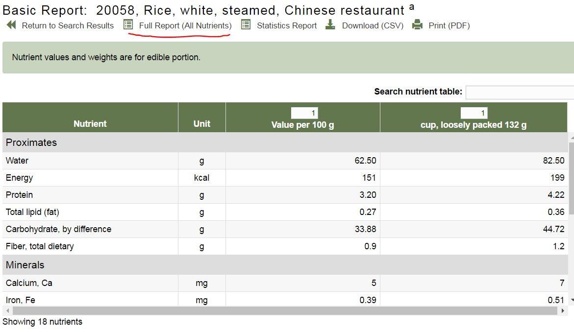Click the table's up scroll arrow

click(572, 137)
